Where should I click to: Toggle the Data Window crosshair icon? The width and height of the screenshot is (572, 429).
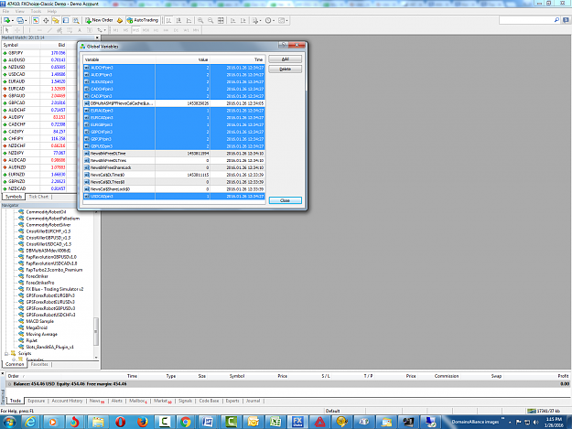(46, 20)
